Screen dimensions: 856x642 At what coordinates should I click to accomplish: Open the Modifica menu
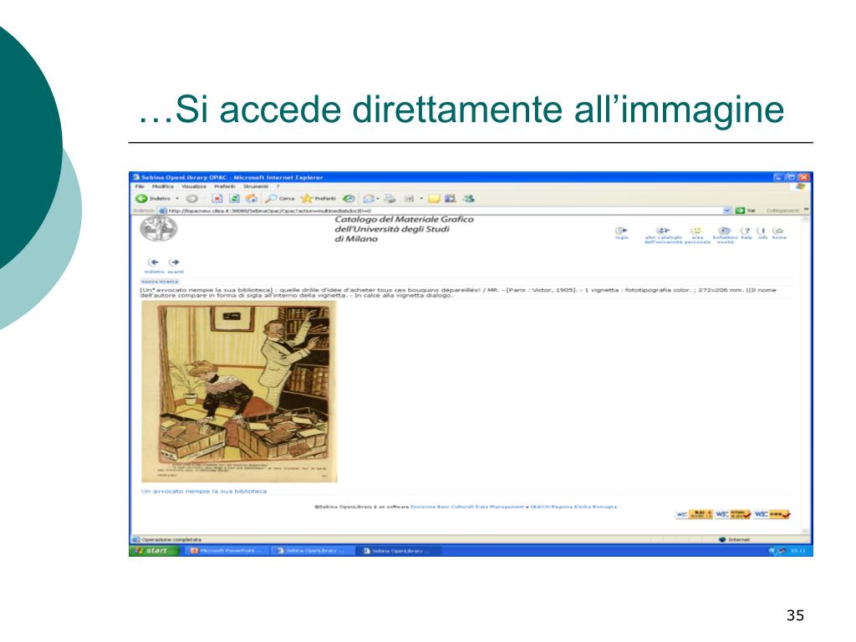[163, 186]
